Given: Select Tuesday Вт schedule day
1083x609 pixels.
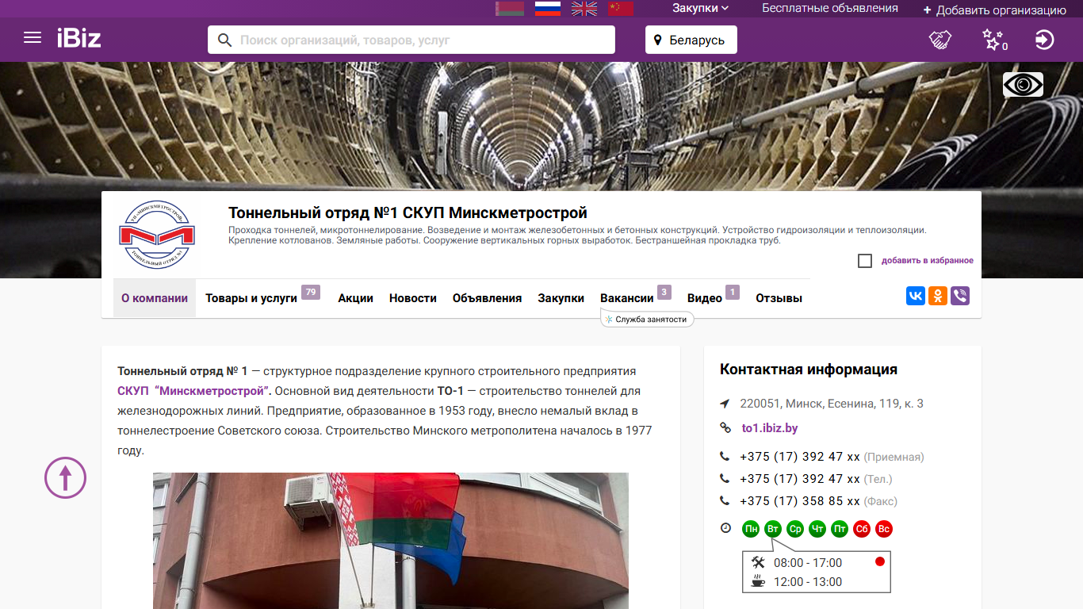Looking at the screenshot, I should 773,529.
